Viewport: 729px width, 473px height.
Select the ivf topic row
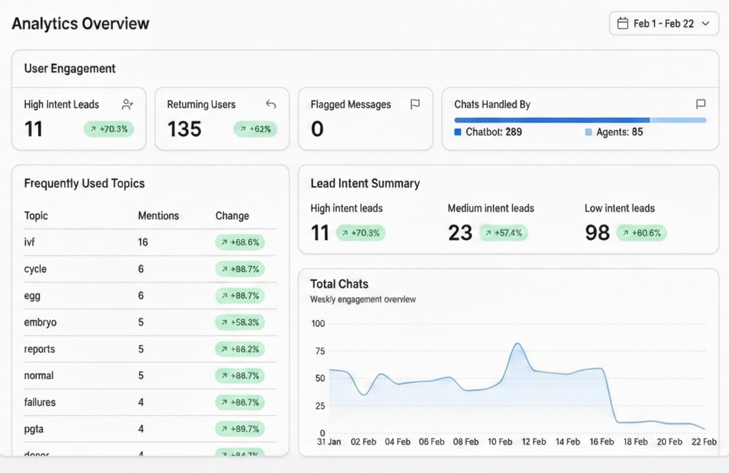tap(150, 242)
